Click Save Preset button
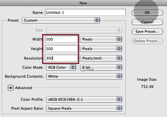The width and height of the screenshot is (167, 117). 147,31
